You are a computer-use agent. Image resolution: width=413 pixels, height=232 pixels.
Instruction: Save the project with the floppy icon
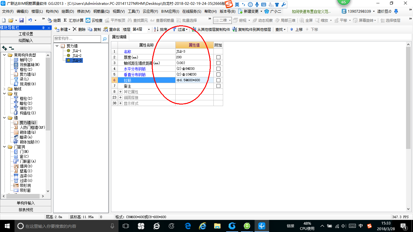pos(21,20)
